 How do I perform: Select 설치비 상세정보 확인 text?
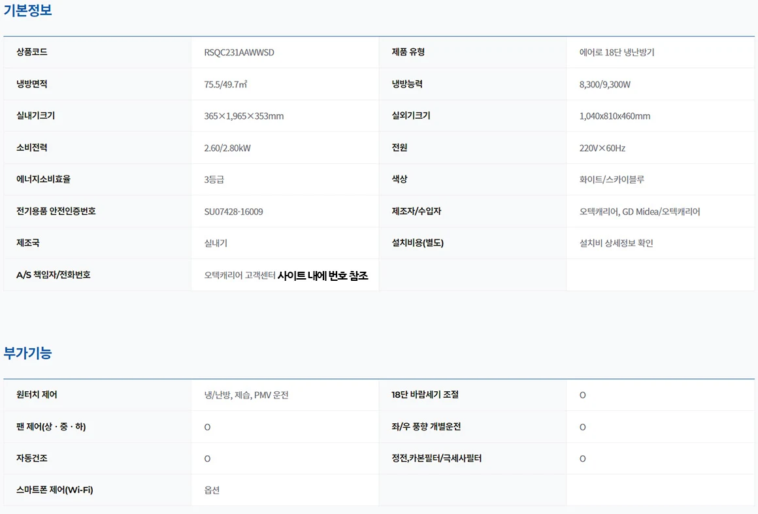(616, 243)
